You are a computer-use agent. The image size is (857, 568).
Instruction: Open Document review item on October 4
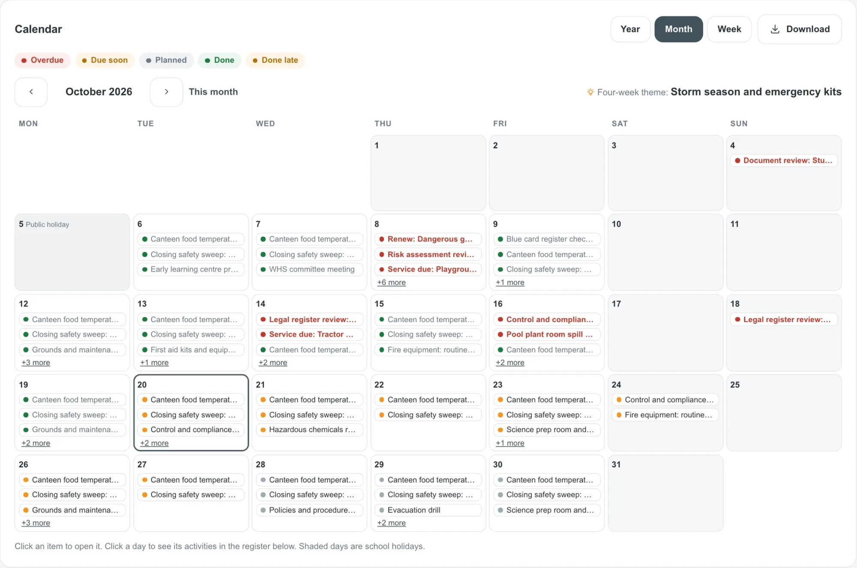coord(784,161)
